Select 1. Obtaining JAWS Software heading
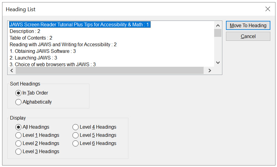This screenshot has height=167, width=277. (x=43, y=51)
